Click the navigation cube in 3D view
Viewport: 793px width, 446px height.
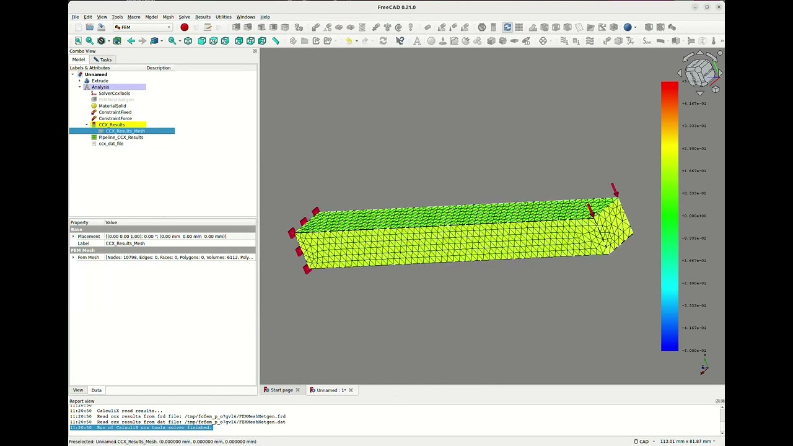pyautogui.click(x=701, y=74)
